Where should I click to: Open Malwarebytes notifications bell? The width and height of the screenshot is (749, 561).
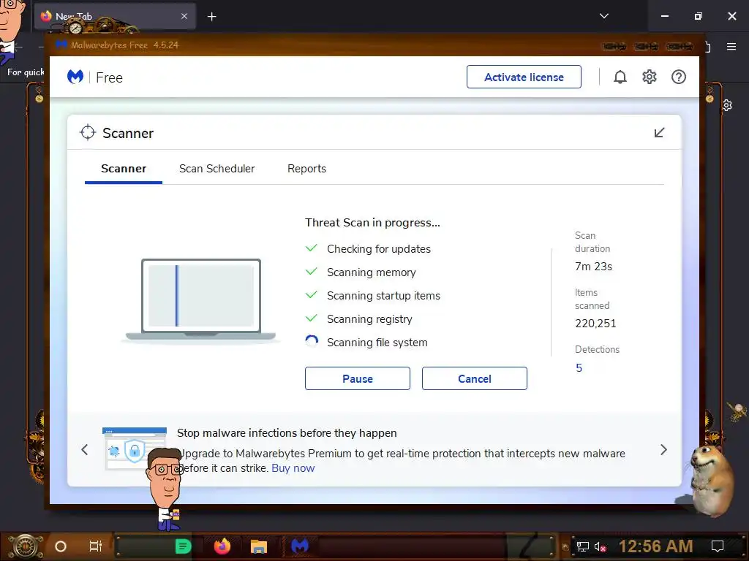[620, 77]
